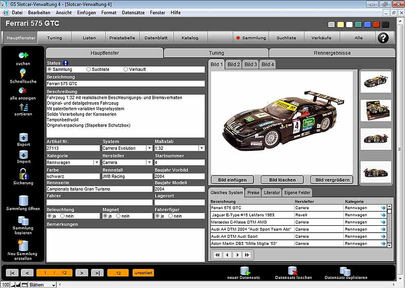405x288 pixels.
Task: Expand the System dropdown Carrera Evolution
Action: [x=149, y=148]
